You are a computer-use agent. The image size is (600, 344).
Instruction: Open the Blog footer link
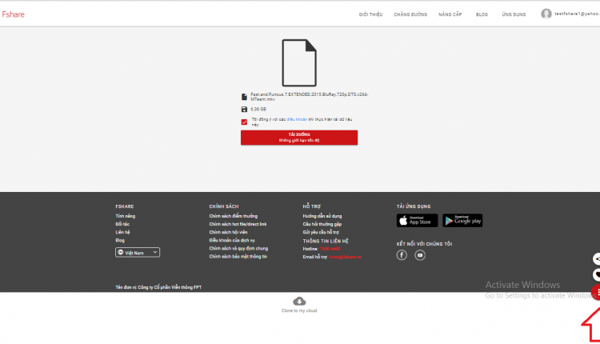[120, 240]
